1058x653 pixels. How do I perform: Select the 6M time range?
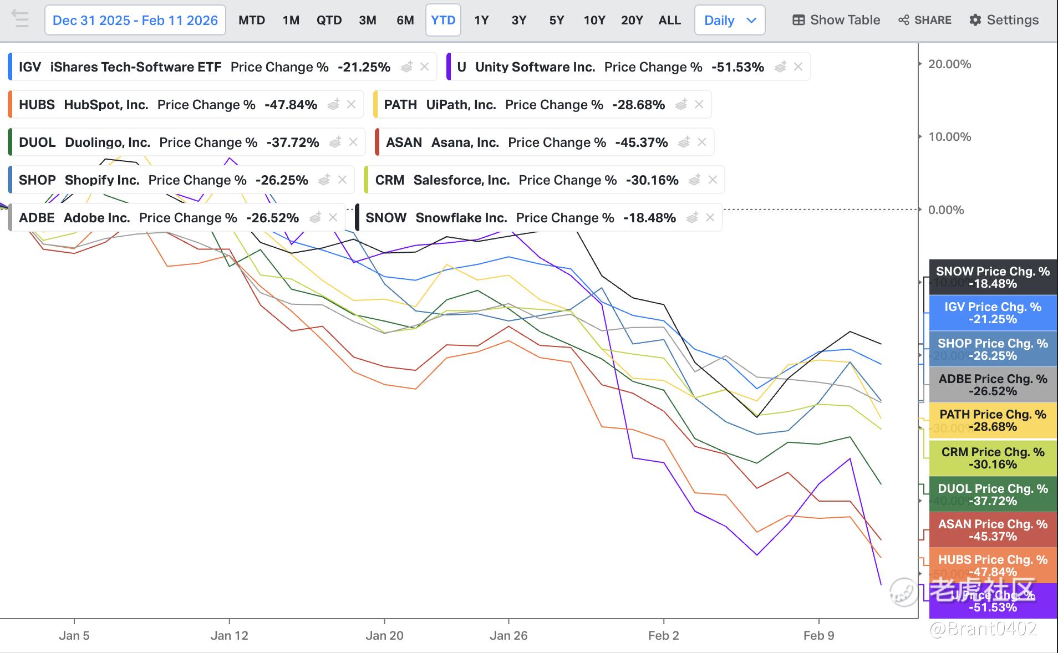(405, 20)
